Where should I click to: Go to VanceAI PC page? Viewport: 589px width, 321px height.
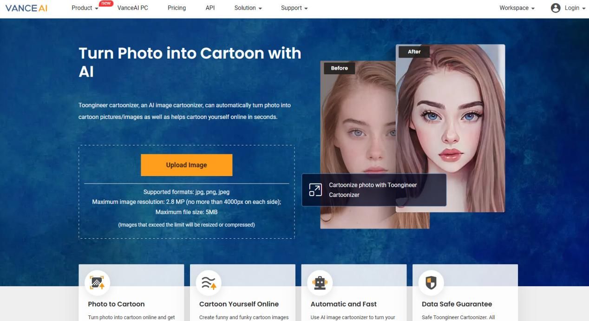point(133,8)
